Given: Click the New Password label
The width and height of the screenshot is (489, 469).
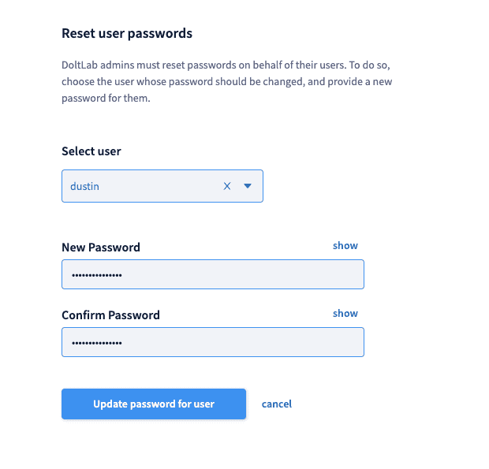Looking at the screenshot, I should 101,248.
